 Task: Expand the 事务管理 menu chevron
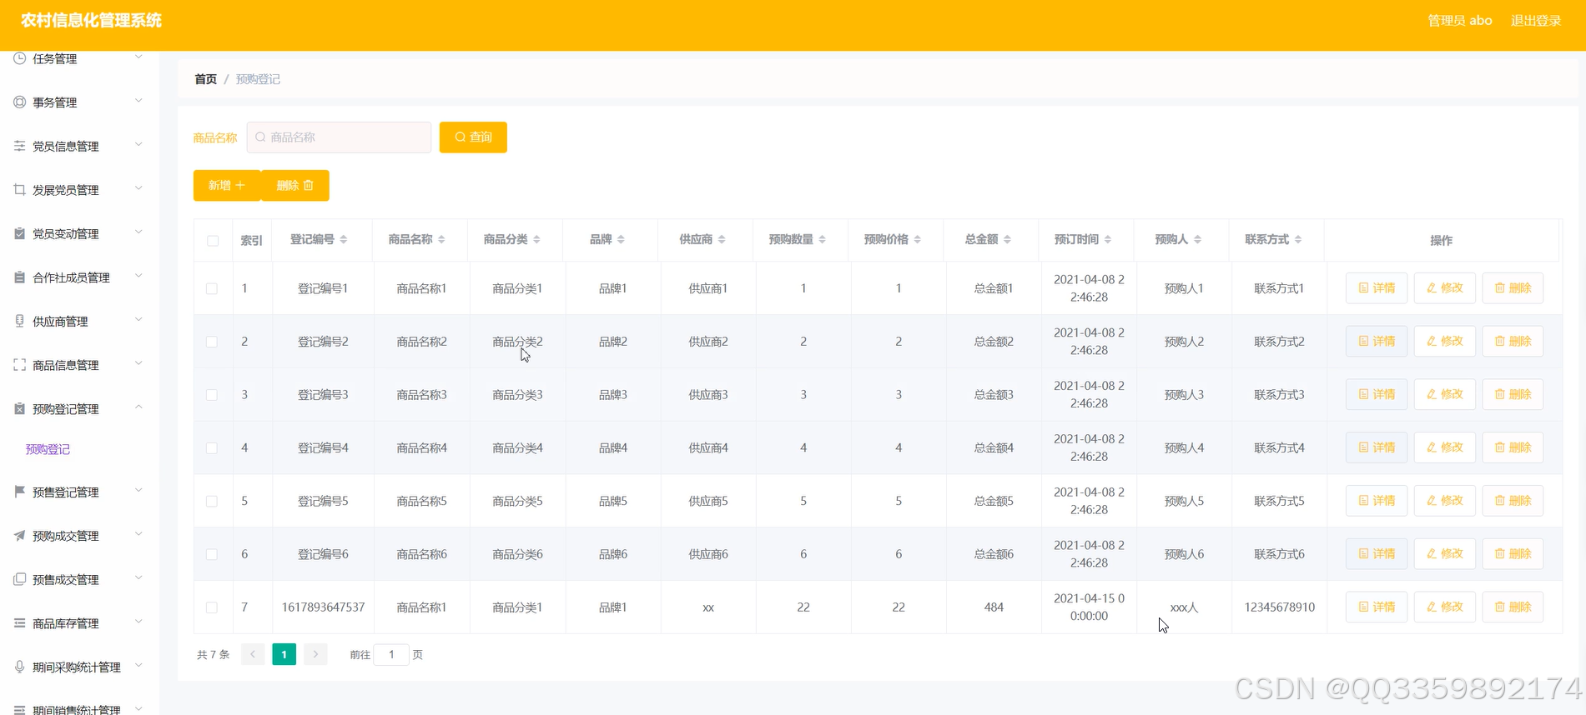pos(138,101)
